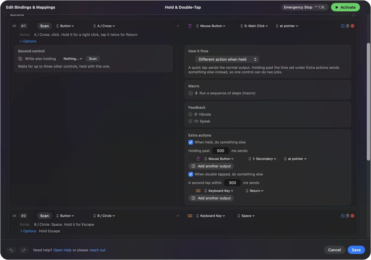Open the A / Cross input dropdown
This screenshot has height=260, width=371.
104,26
